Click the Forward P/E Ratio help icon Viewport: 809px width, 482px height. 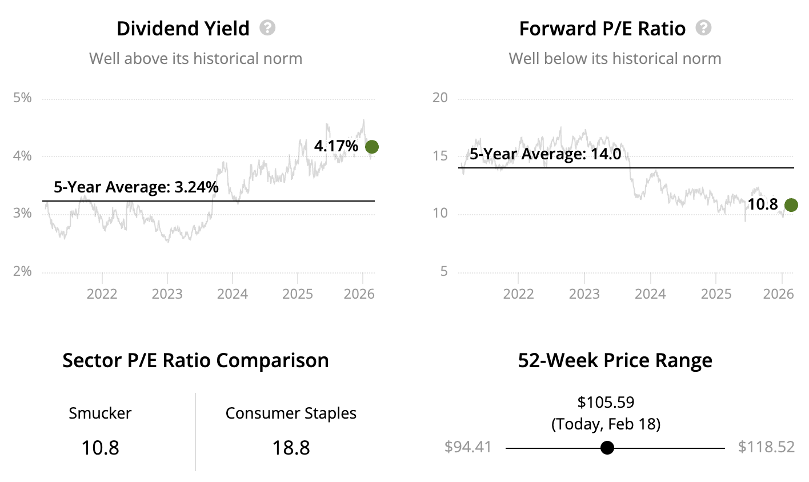[x=703, y=28]
